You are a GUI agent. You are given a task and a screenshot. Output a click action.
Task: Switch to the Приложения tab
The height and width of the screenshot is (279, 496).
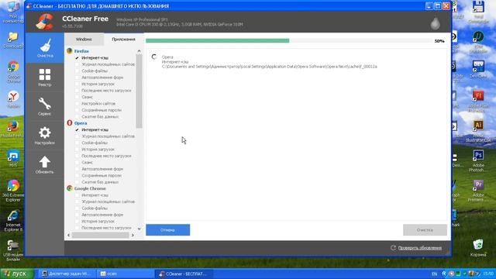123,40
